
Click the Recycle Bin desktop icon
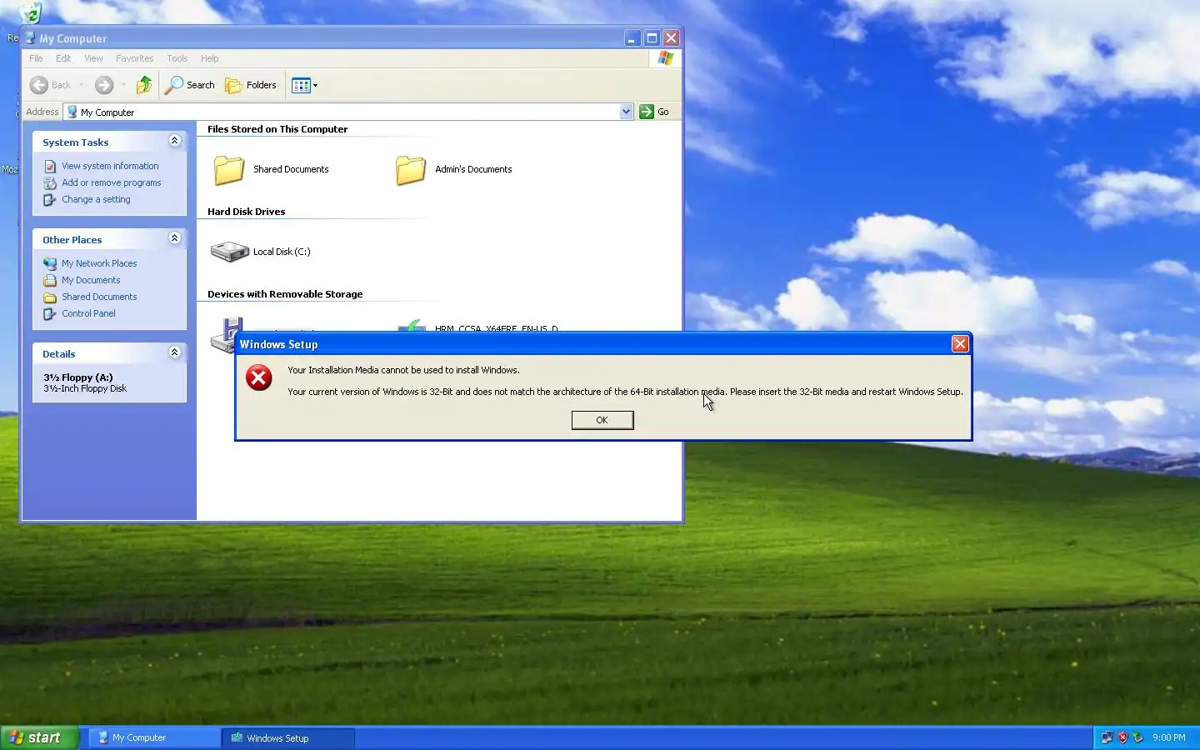click(30, 12)
